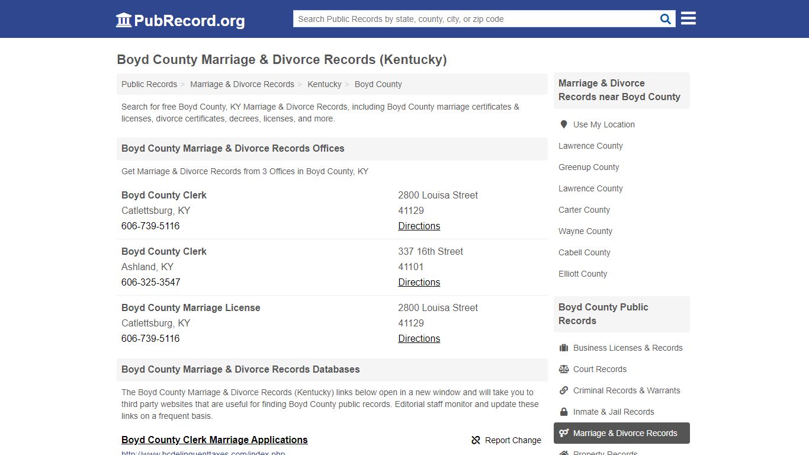Open Elliott County records
This screenshot has width=809, height=455.
[x=583, y=274]
